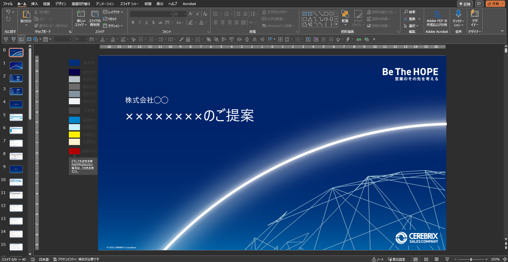Open the Slide Show (スライドショー) tab
The height and width of the screenshot is (262, 508).
[129, 4]
